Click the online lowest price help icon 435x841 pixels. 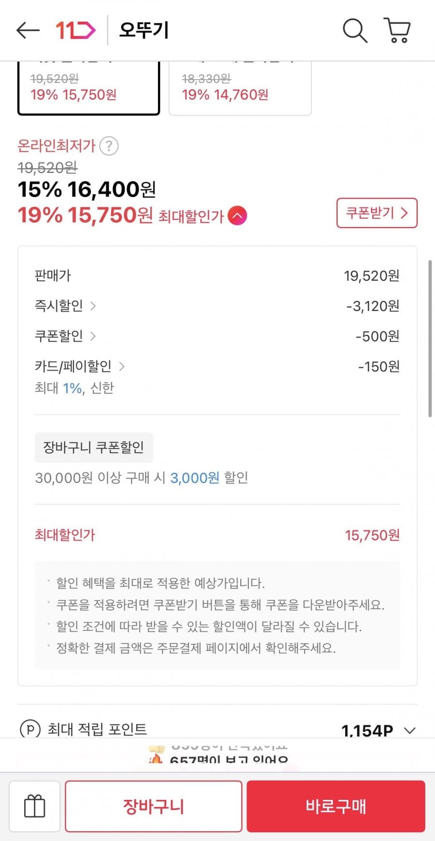pyautogui.click(x=109, y=146)
